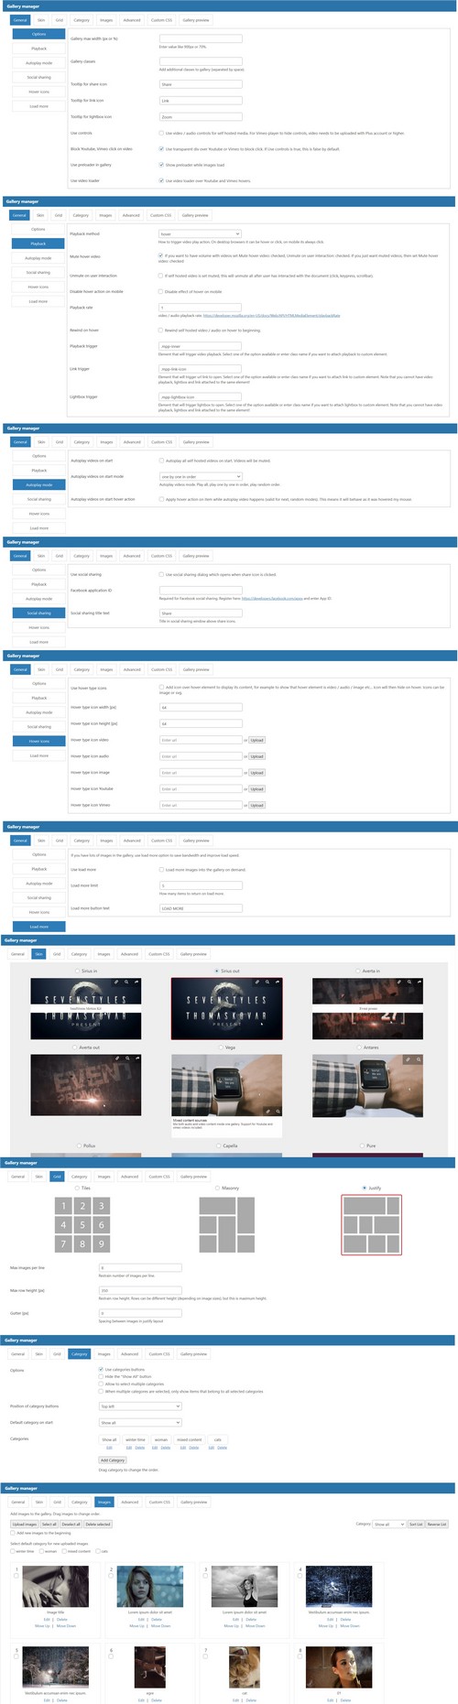Viewport: 458px width, 1704px height.
Task: Open Advanced tab in the Category panel
Action: pos(130,1353)
